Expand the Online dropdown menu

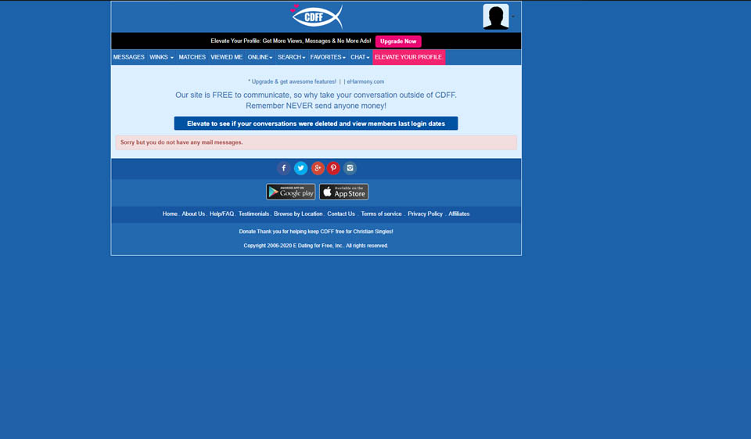[260, 57]
